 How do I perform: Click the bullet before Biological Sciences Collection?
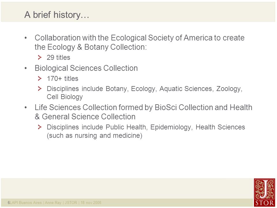[26, 68]
